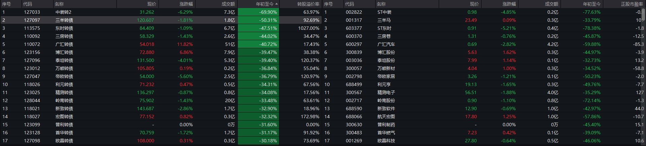Open the 中装转2 bond entry
Screen dimensions: 646x146
point(63,12)
